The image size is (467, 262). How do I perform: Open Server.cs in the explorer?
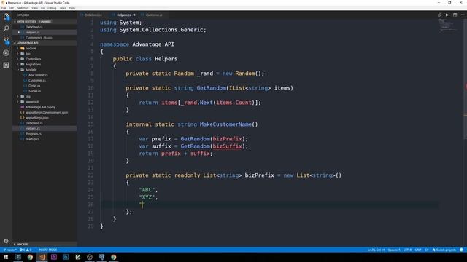[34, 91]
